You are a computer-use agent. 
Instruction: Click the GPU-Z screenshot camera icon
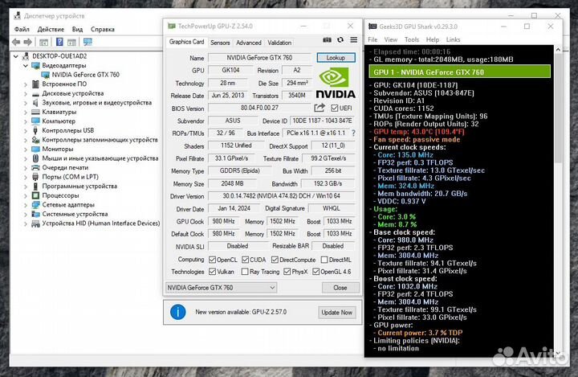coord(327,40)
